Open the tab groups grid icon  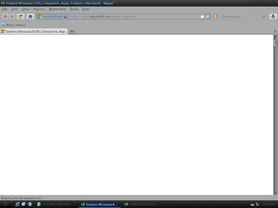(275, 31)
